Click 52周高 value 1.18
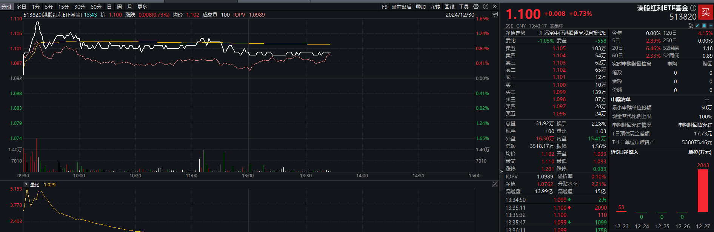Screen dimensions: 714x232 708,48
